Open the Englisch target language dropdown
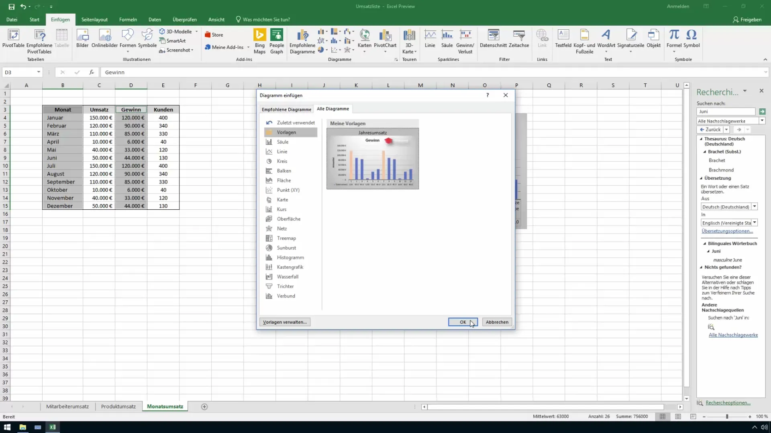This screenshot has width=771, height=433. 755,223
